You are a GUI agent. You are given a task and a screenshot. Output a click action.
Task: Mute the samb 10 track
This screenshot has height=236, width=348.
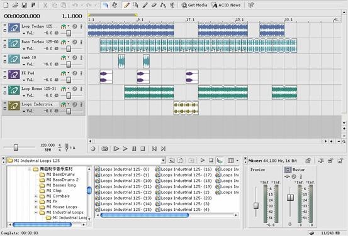click(x=75, y=58)
